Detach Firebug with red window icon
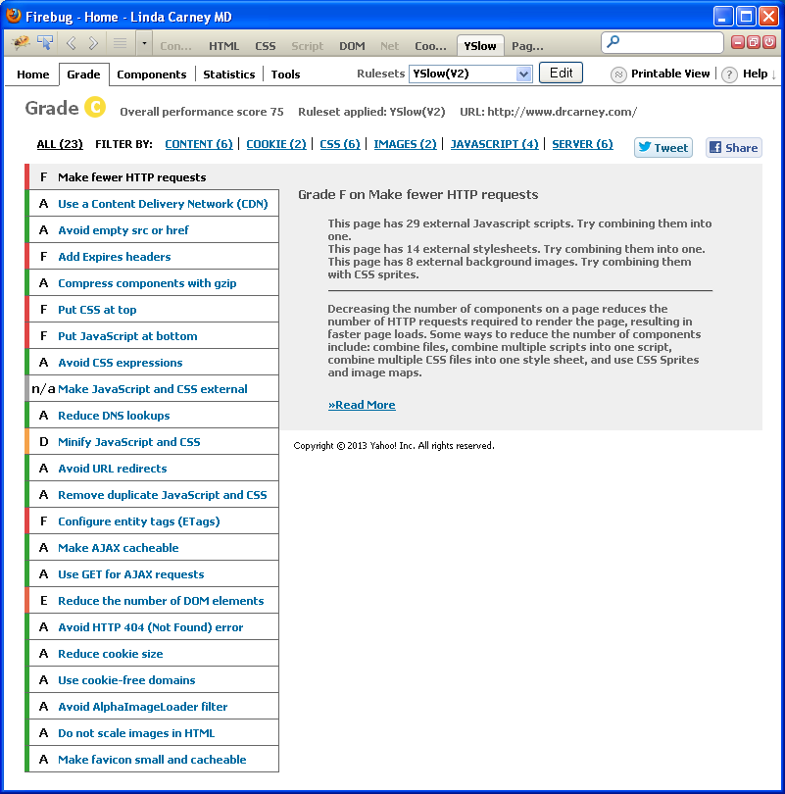Viewport: 785px width, 794px height. click(x=754, y=42)
